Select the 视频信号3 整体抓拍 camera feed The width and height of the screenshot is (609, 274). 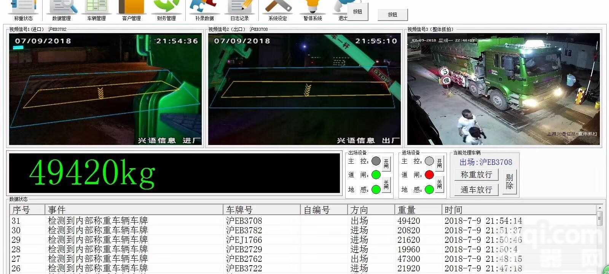pos(504,89)
